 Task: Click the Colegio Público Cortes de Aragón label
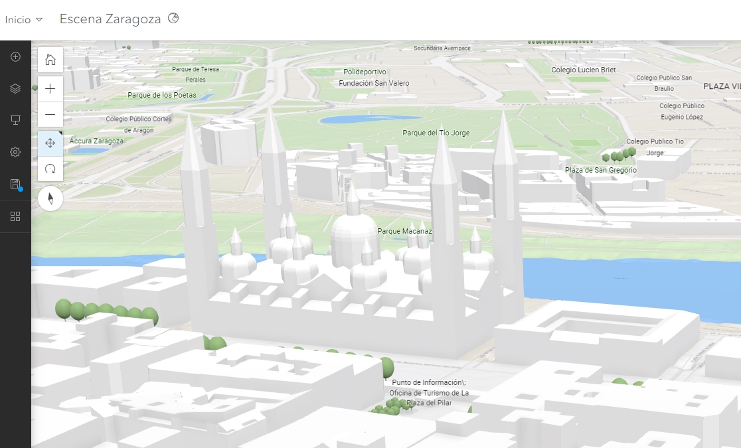(139, 124)
